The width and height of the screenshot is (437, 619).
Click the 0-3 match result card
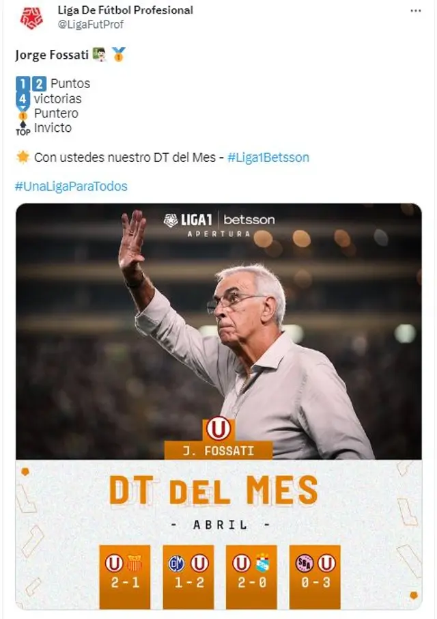[x=315, y=577]
